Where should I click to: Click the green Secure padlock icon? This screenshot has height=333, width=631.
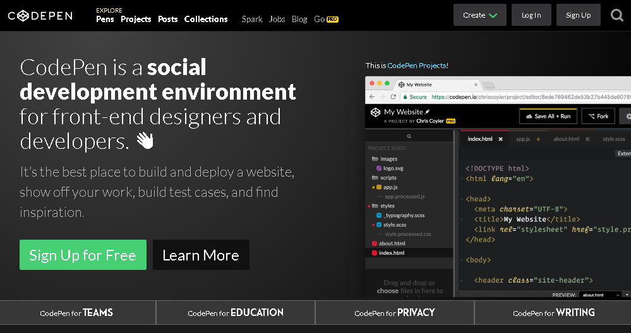(x=404, y=96)
